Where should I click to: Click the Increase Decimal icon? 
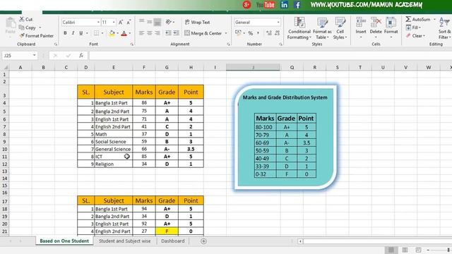(269, 33)
